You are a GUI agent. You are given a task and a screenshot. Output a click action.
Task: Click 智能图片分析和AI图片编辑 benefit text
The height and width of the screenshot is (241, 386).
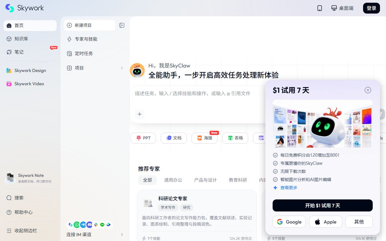click(306, 180)
